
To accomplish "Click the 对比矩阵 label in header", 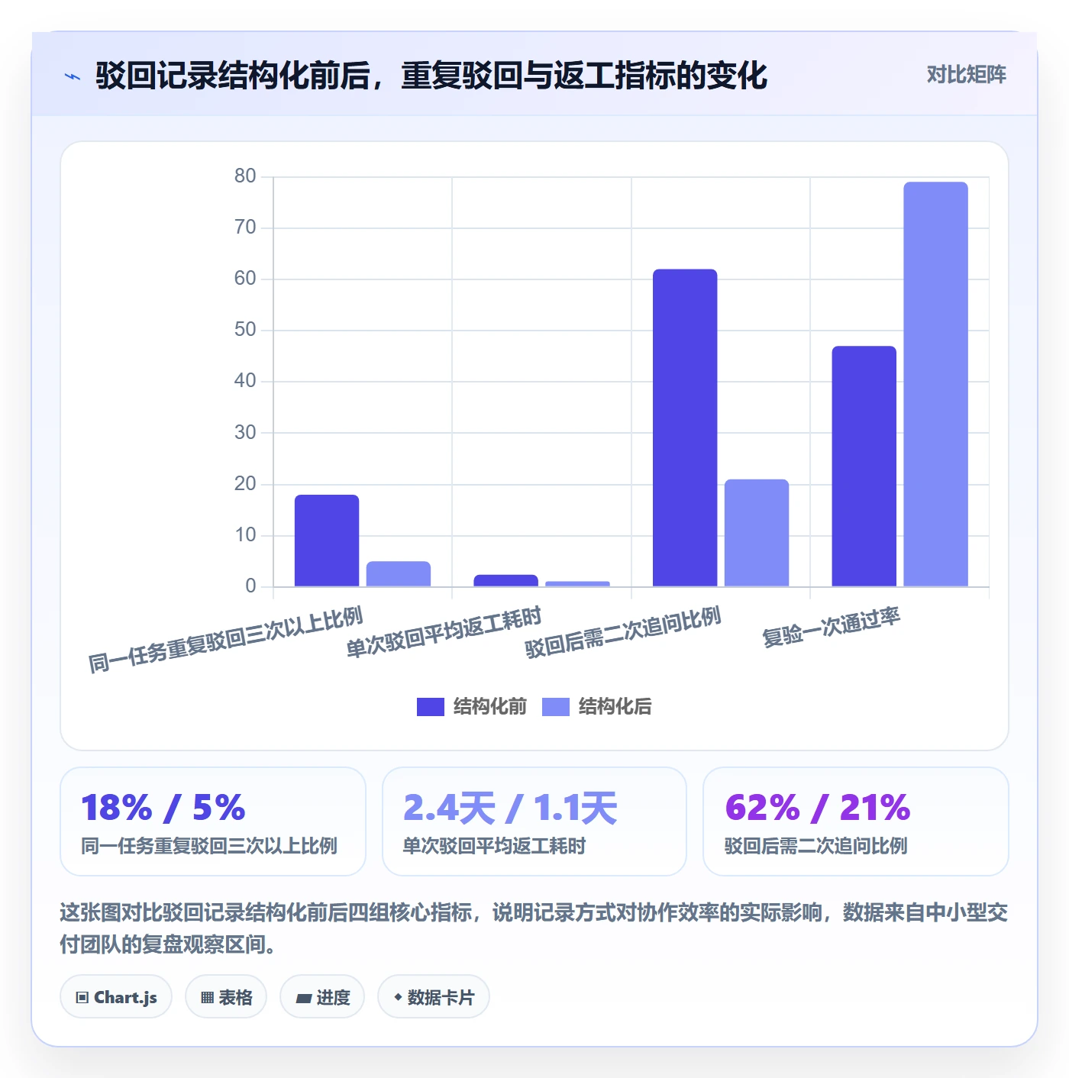I will [x=966, y=75].
